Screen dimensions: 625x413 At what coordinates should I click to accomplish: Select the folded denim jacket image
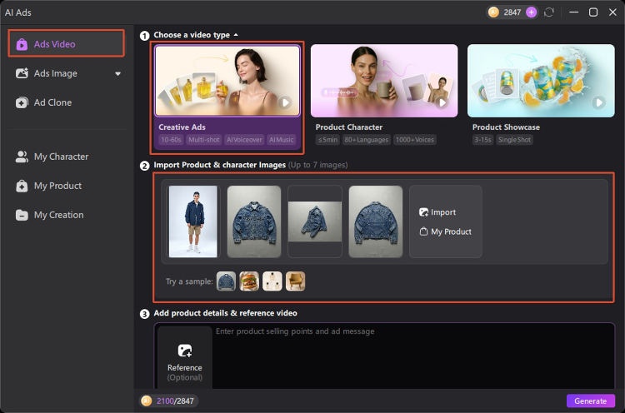[x=315, y=221]
